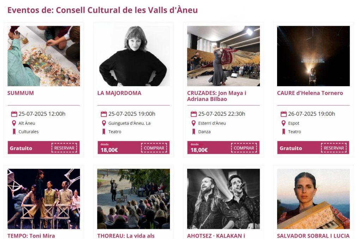The image size is (361, 239).
Task: Click calendar icon for CAURE event date
Action: point(284,114)
